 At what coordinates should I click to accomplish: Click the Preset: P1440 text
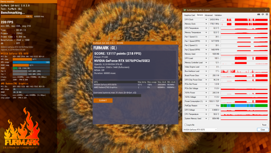click(101, 57)
